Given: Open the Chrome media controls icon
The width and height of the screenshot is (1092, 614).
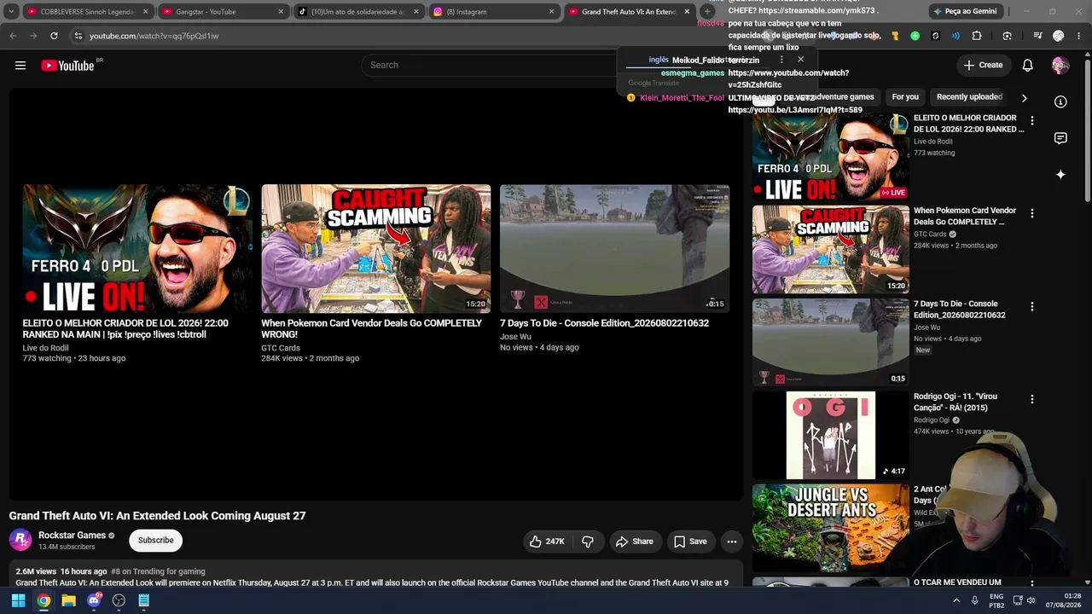Looking at the screenshot, I should tap(1037, 36).
